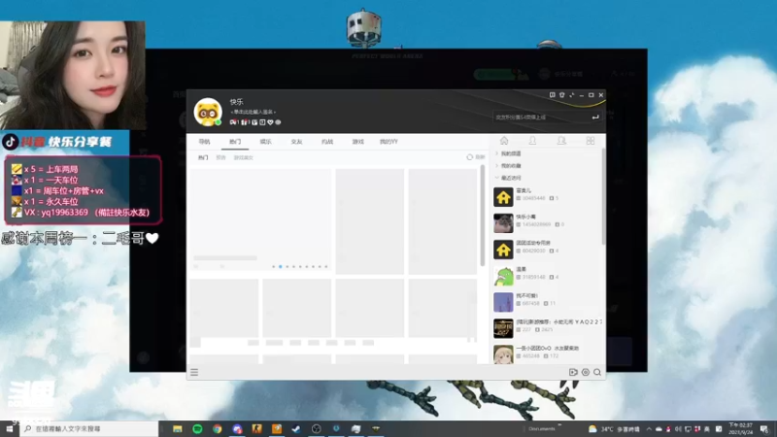This screenshot has width=777, height=437.
Task: Select the tab between 交友 and 游戏
Action: pos(327,142)
